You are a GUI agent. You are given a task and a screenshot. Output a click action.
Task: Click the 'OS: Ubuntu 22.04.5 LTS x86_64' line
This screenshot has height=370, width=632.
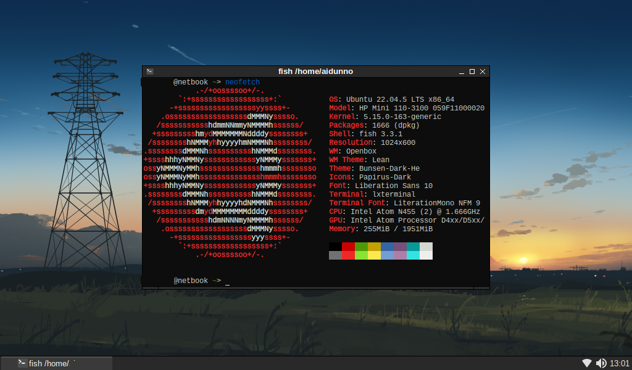point(391,99)
